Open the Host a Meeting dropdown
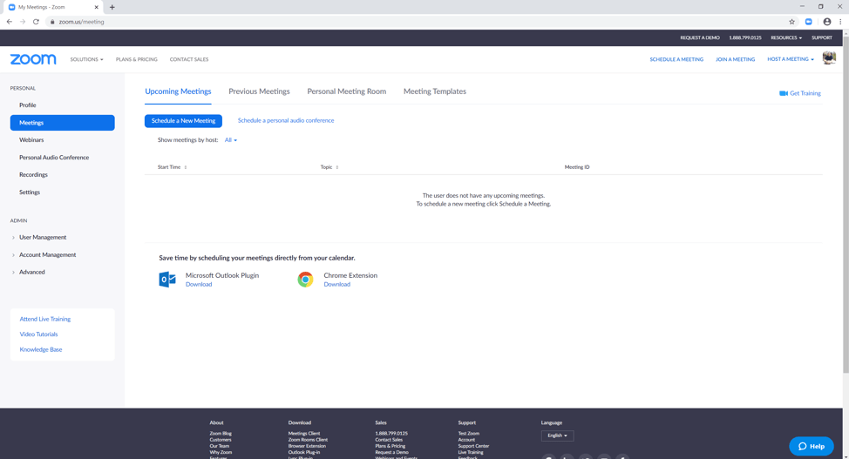The image size is (849, 459). [x=791, y=59]
